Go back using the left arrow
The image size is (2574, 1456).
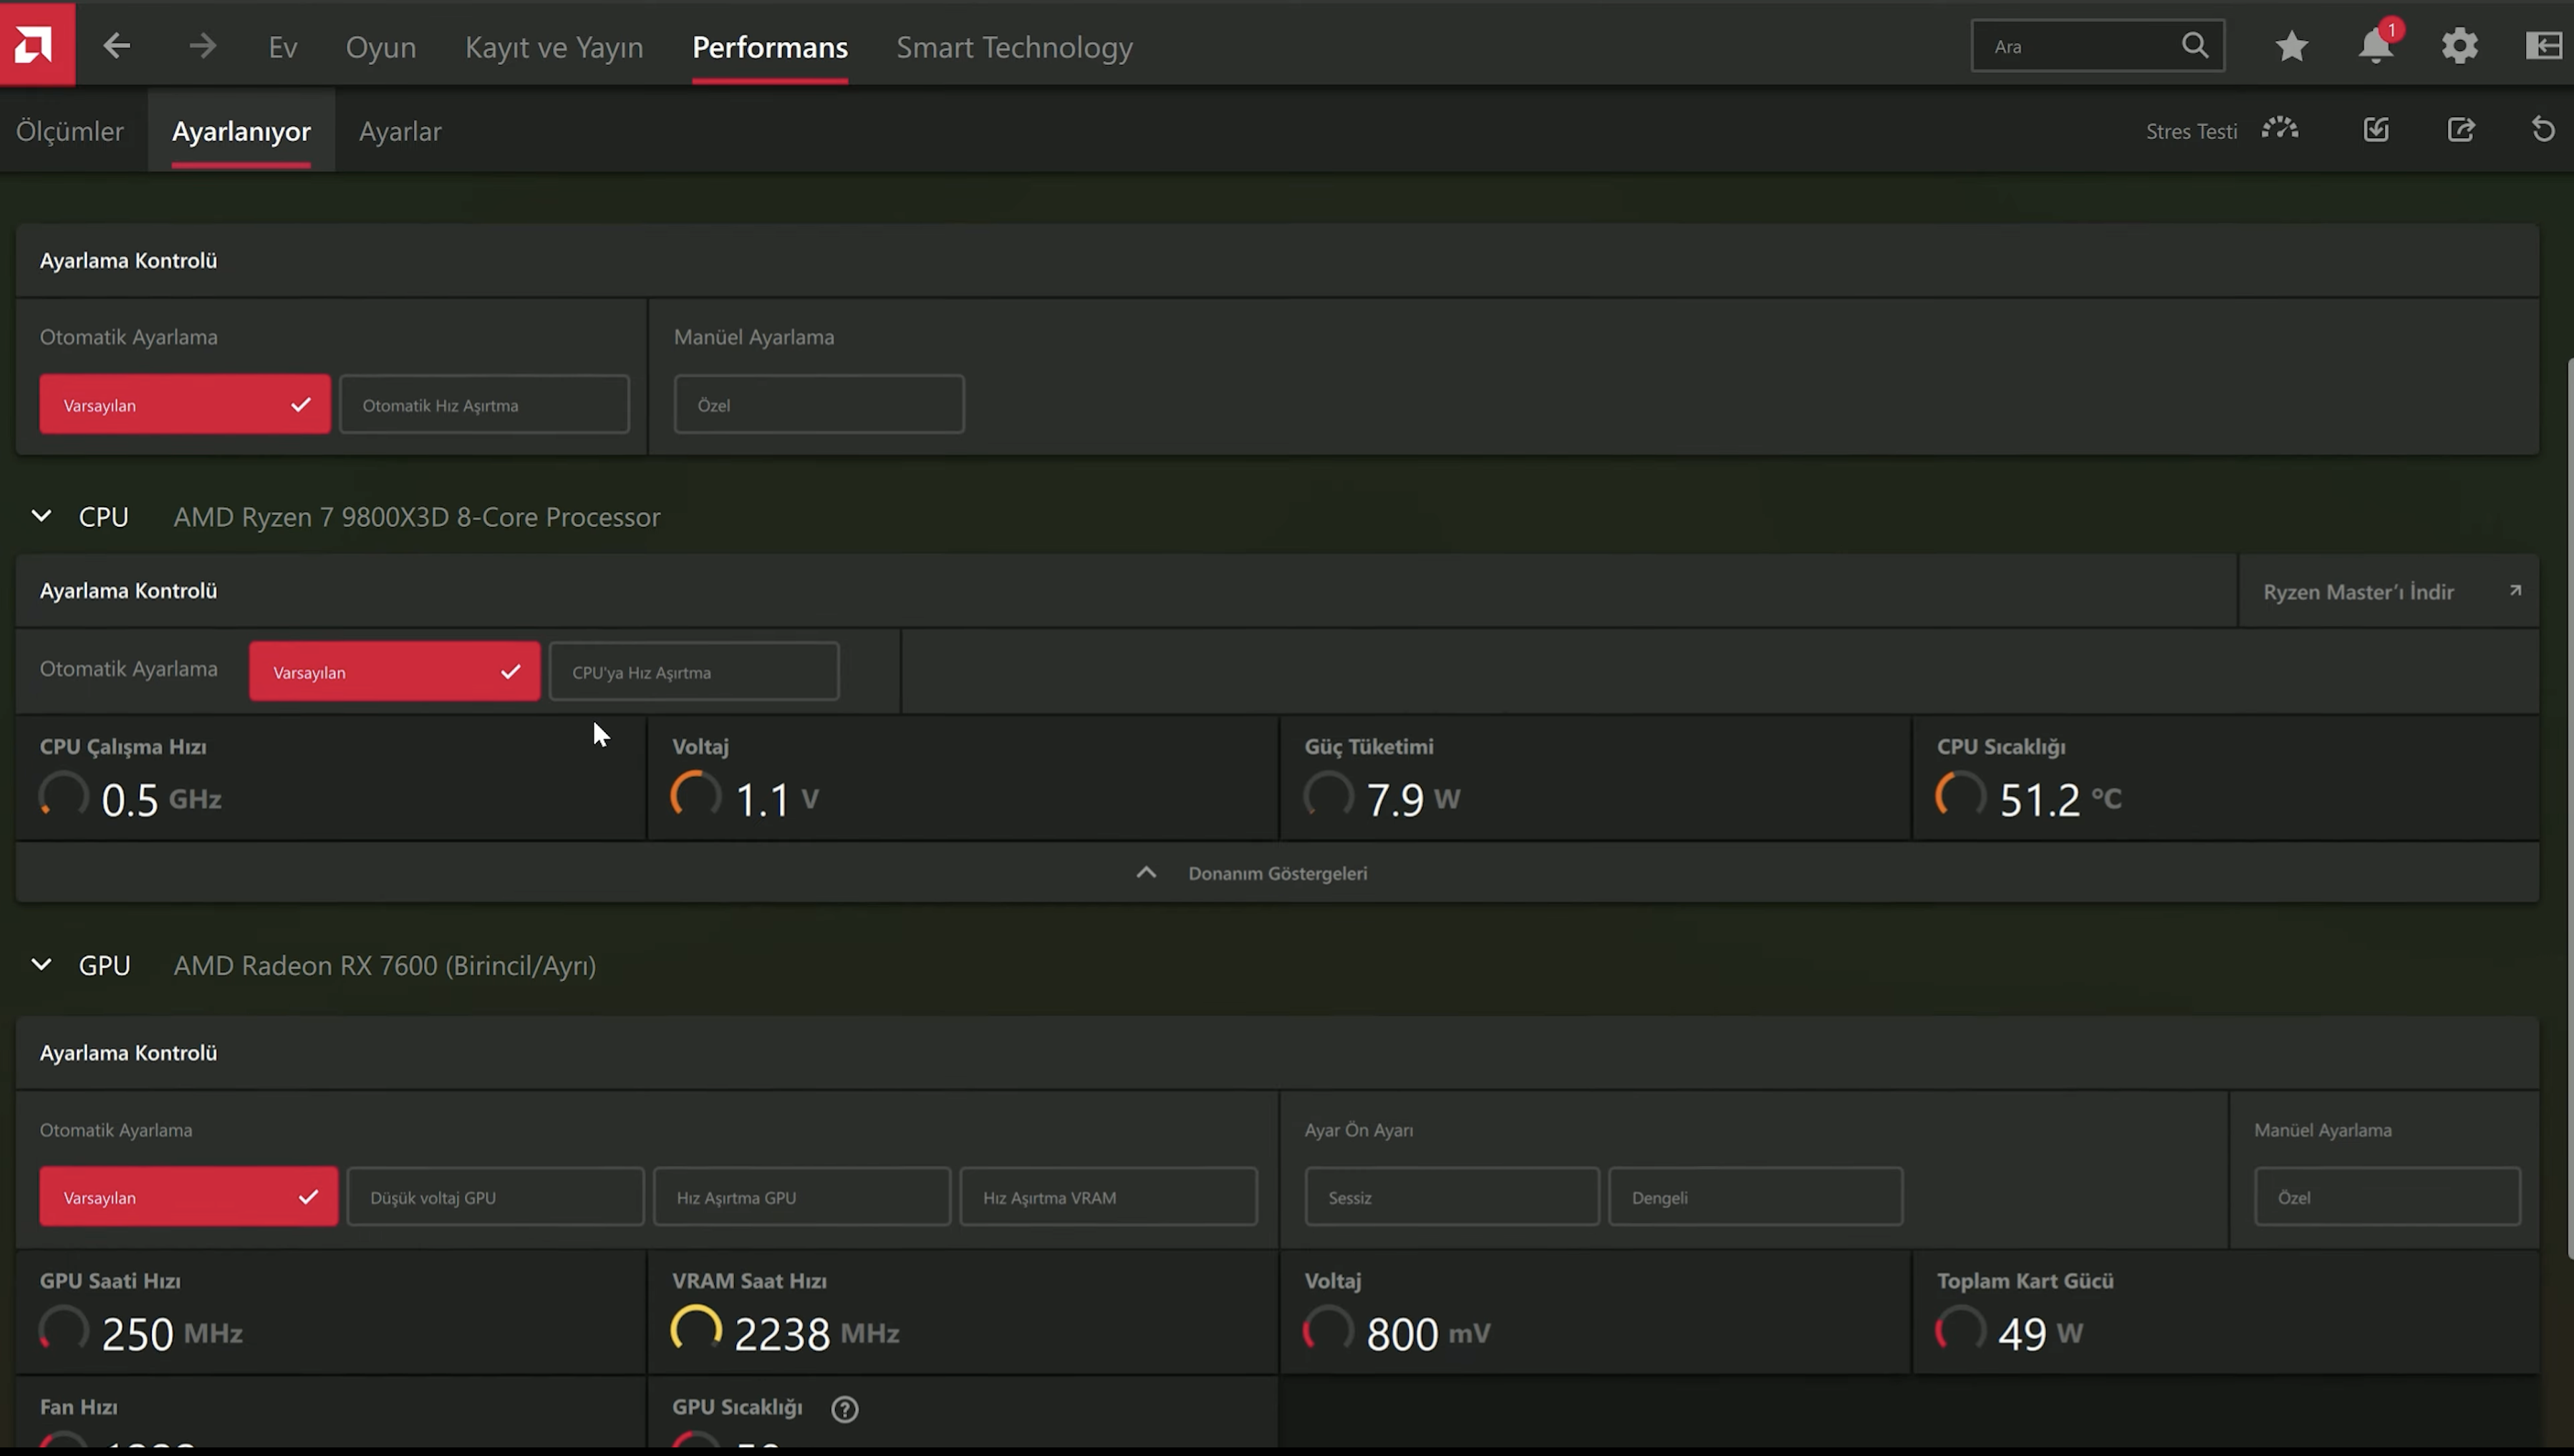point(117,46)
